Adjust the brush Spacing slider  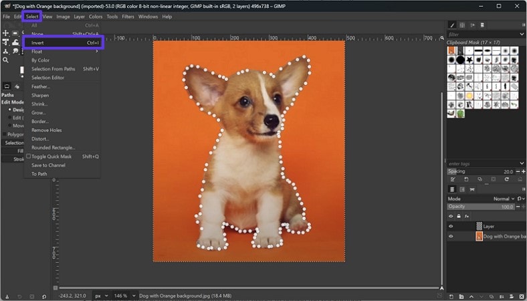pyautogui.click(x=481, y=171)
